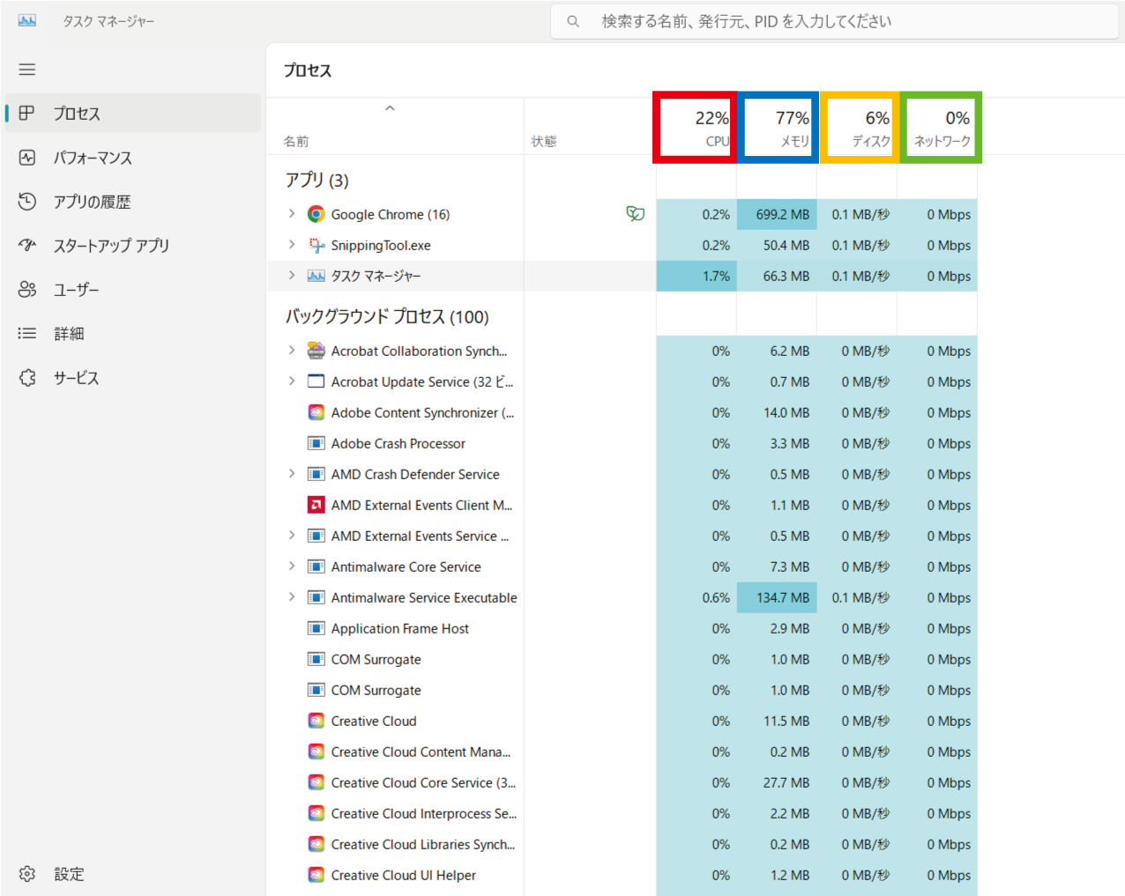
Task: Open the ユーザー page
Action: pyautogui.click(x=133, y=290)
